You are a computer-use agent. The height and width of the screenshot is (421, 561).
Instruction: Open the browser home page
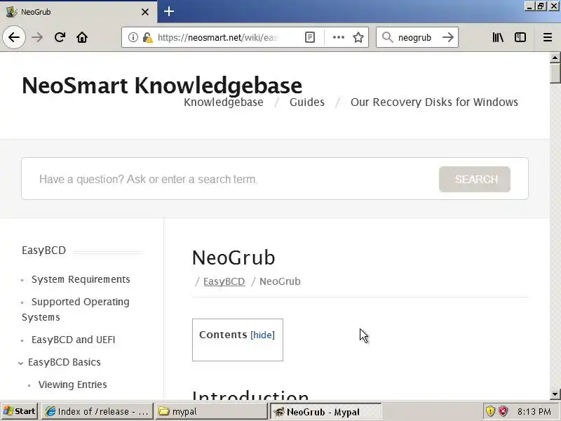pyautogui.click(x=82, y=37)
